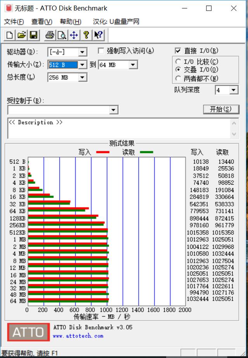Click the write value 994790

(199, 293)
